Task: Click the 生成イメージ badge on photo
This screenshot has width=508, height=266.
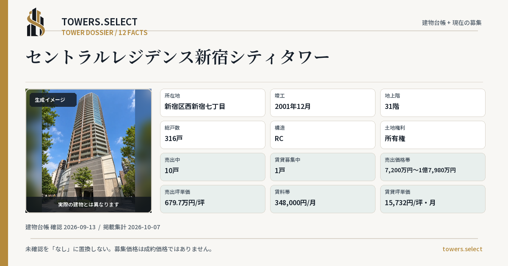Action: pyautogui.click(x=52, y=100)
